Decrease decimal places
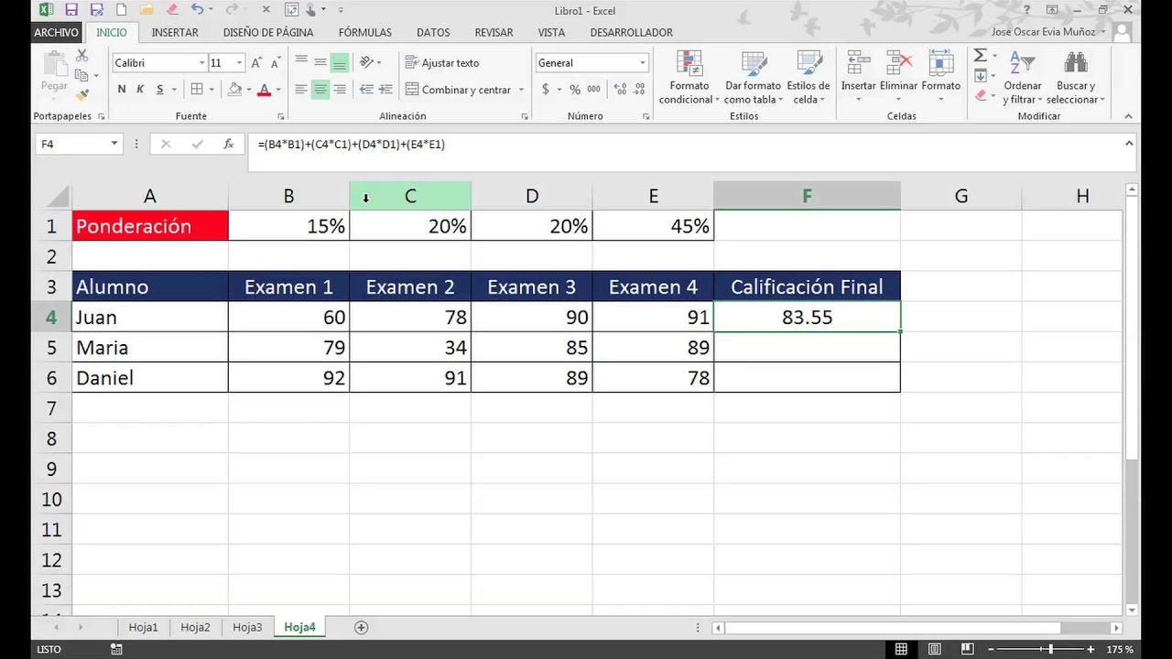Image resolution: width=1172 pixels, height=659 pixels. coord(639,90)
